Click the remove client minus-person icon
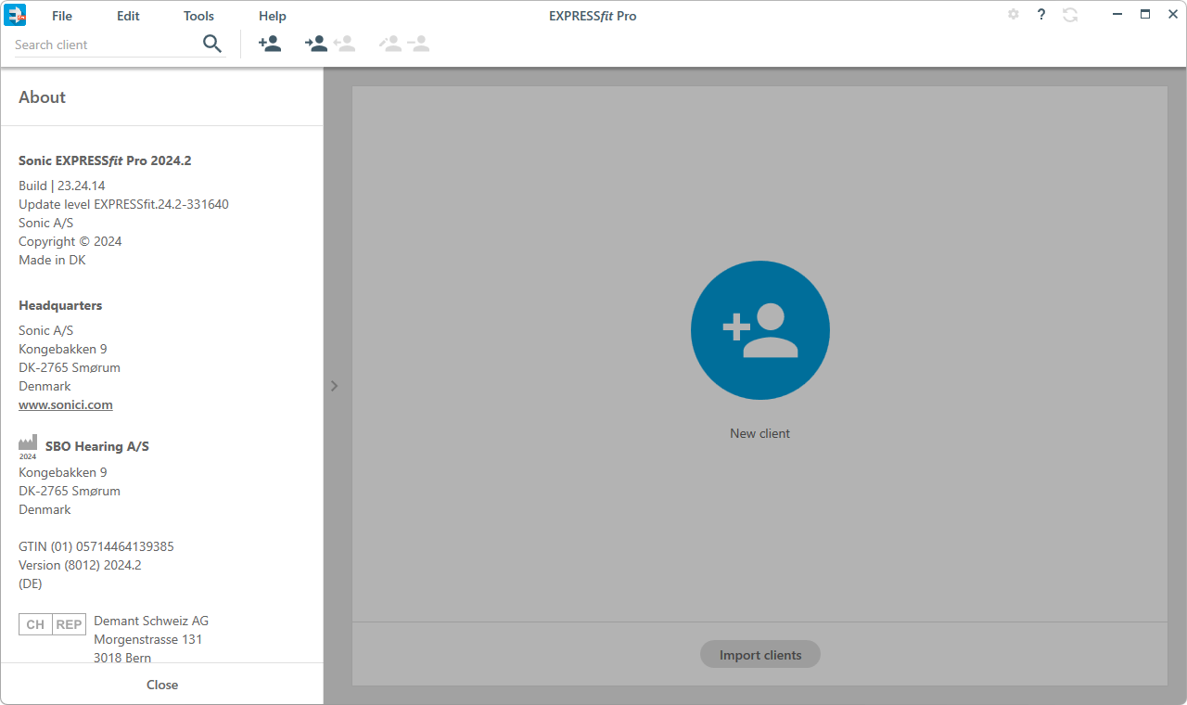The height and width of the screenshot is (705, 1187). point(418,44)
